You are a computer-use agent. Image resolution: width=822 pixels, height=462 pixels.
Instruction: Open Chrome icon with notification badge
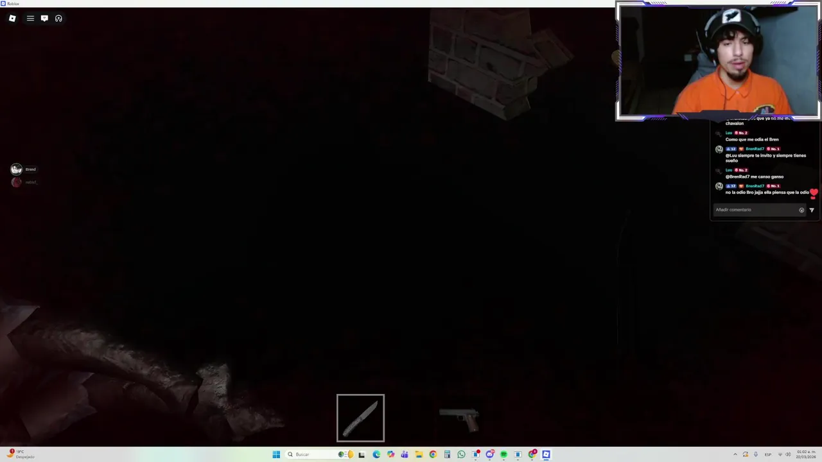click(x=532, y=454)
